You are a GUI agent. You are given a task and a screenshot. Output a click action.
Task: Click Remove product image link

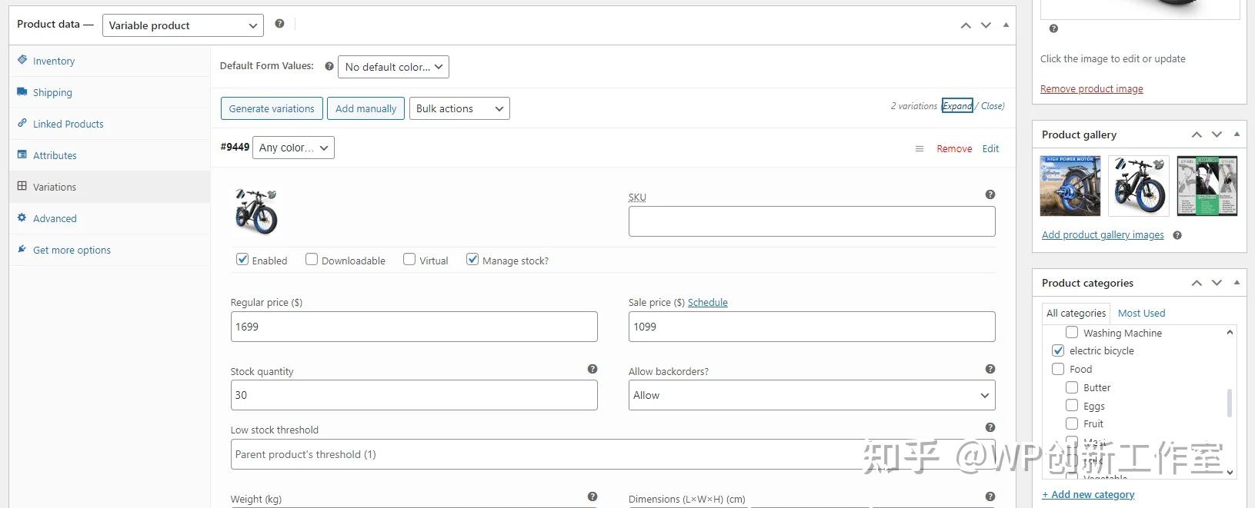[x=1091, y=89]
